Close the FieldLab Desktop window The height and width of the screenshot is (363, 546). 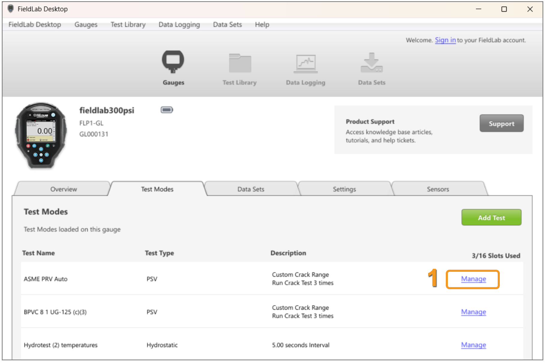pyautogui.click(x=530, y=9)
